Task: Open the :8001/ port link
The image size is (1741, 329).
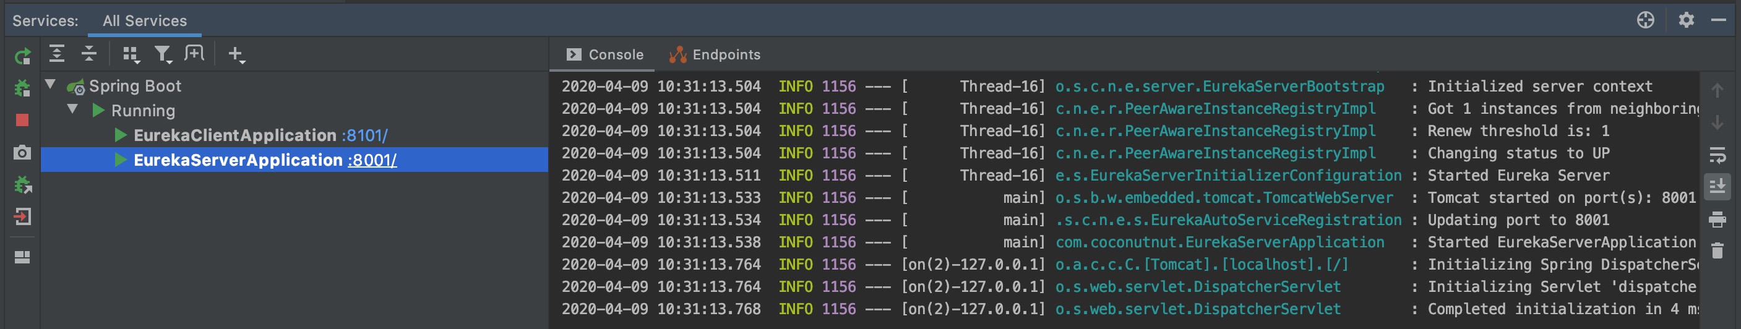Action: (x=372, y=160)
